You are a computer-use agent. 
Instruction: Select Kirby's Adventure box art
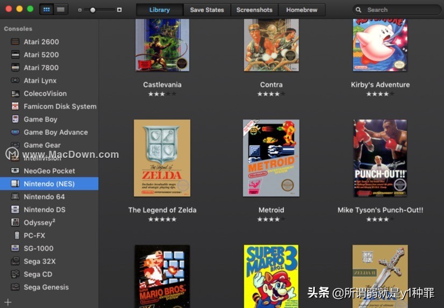380,45
